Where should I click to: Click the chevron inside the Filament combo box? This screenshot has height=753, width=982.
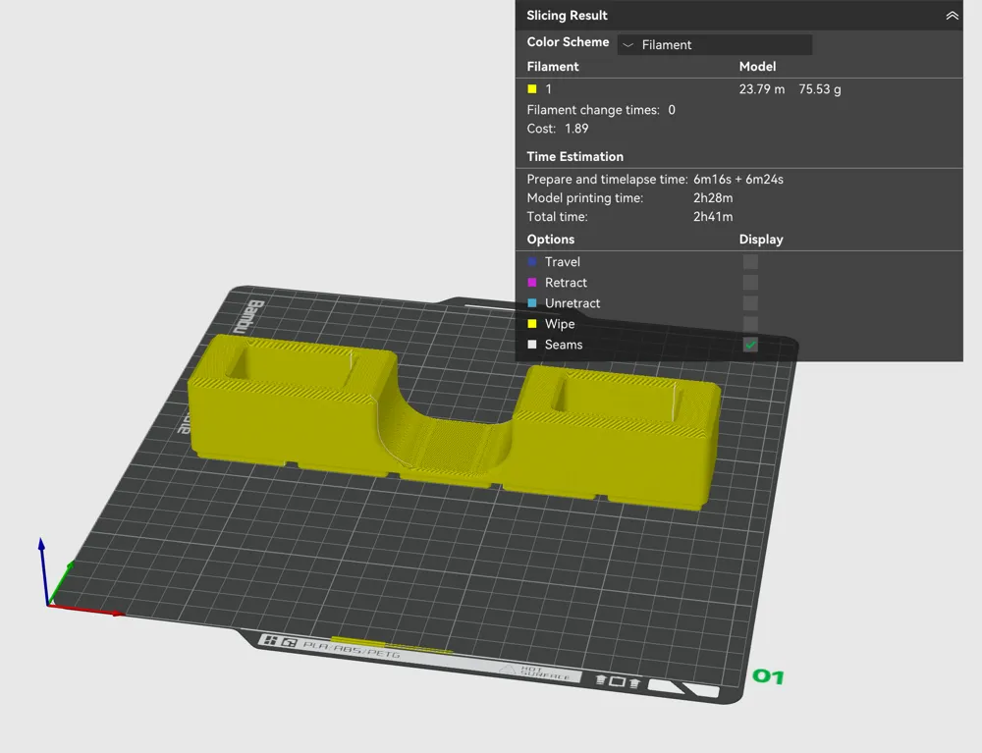click(627, 44)
